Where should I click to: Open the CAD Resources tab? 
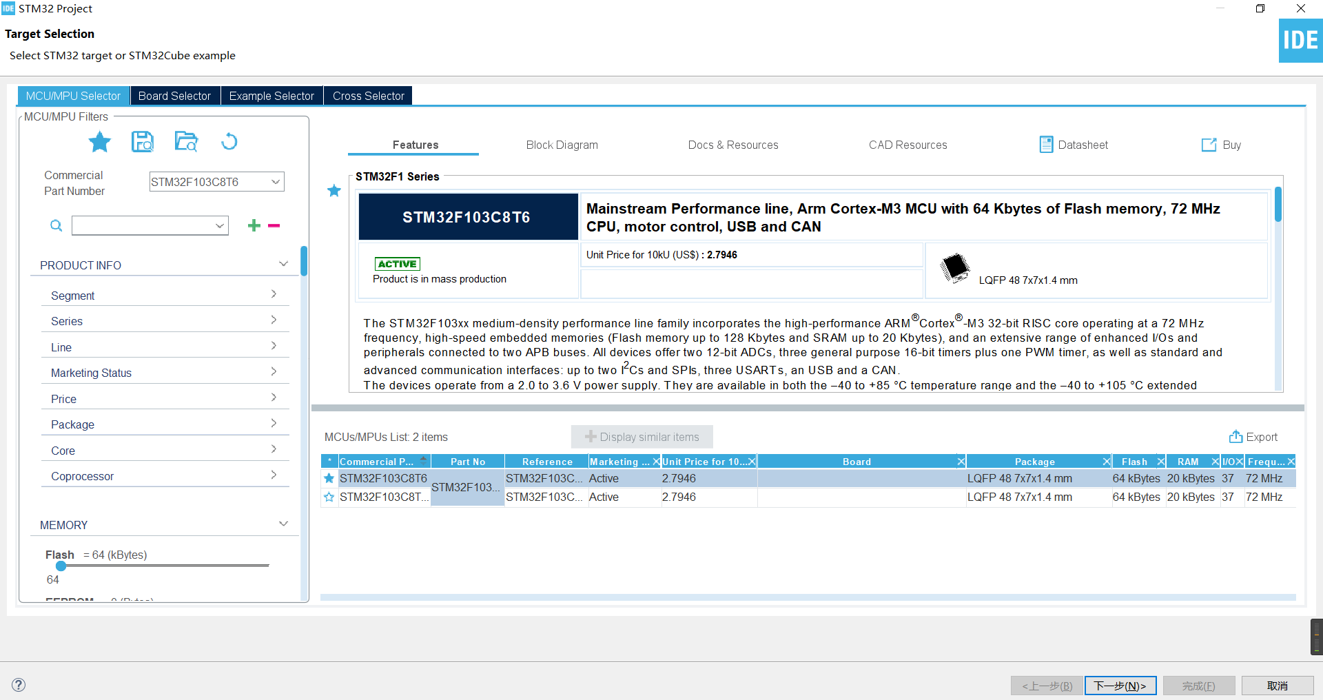click(x=908, y=145)
